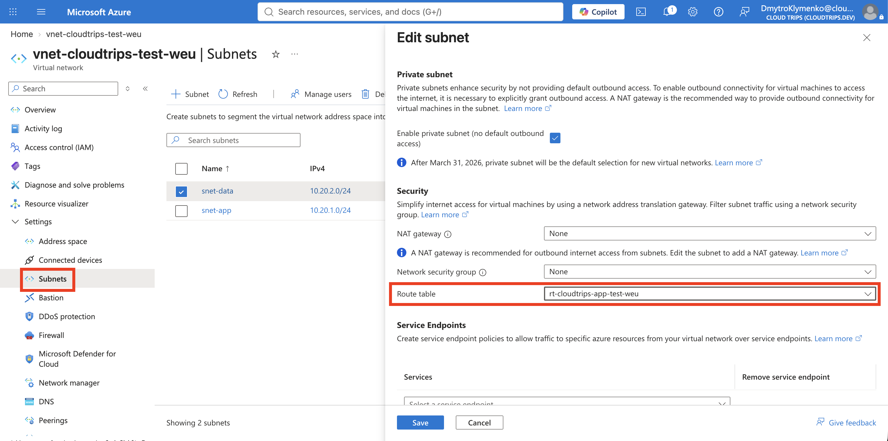This screenshot has width=888, height=441.
Task: Open Microsoft Defender for Cloud
Action: click(x=77, y=359)
